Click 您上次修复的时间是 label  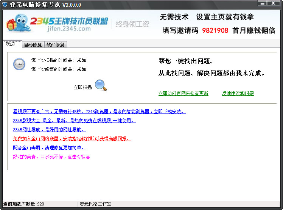(53, 69)
